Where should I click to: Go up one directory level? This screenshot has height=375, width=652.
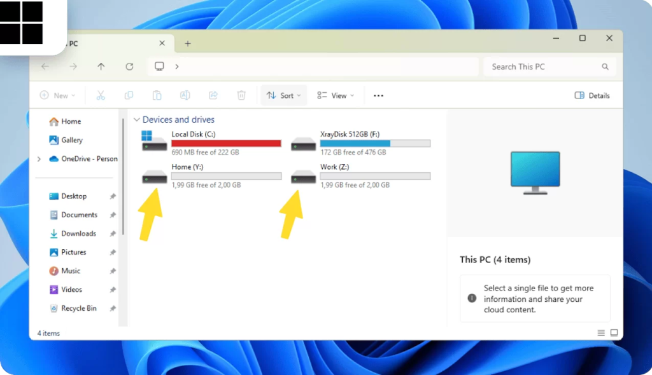point(101,67)
